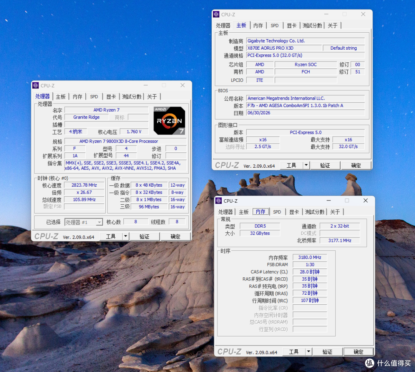This screenshot has height=372, width=415.
Task: Open 关于 tab in motherboard window
Action: pos(333,25)
